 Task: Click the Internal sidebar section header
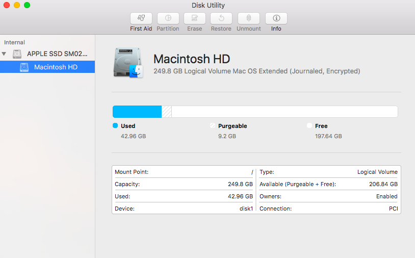(x=14, y=42)
